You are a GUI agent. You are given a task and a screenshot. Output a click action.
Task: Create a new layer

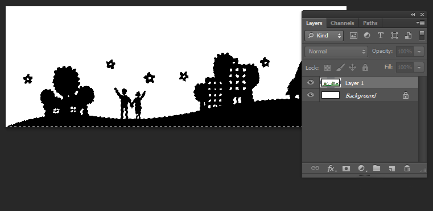[x=392, y=168]
